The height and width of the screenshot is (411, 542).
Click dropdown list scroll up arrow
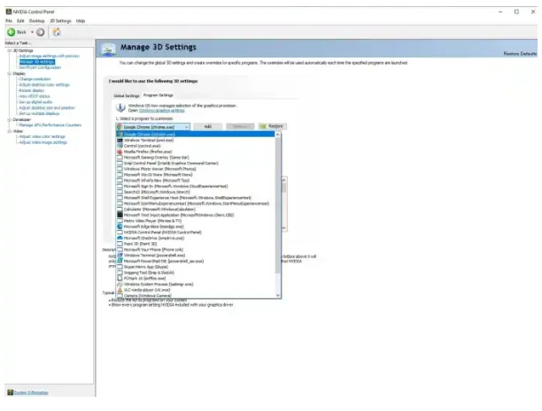tap(277, 134)
